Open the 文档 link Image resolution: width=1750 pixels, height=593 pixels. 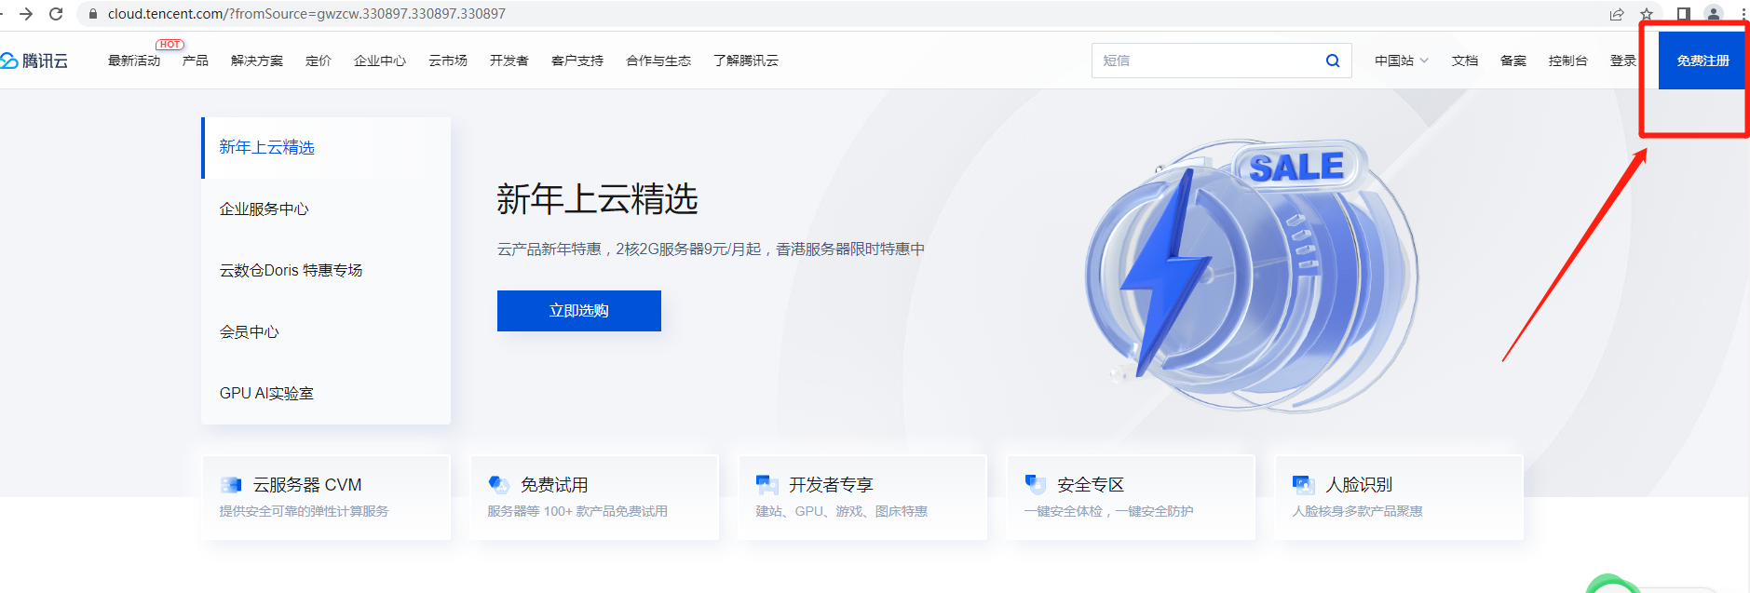click(x=1465, y=61)
